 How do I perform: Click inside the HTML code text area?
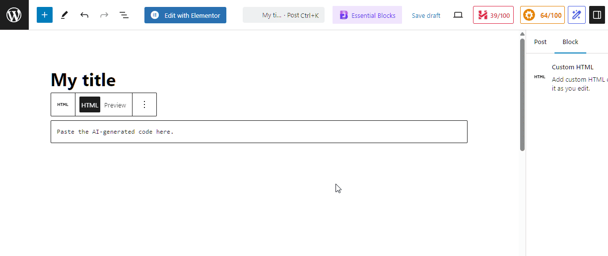coord(259,132)
